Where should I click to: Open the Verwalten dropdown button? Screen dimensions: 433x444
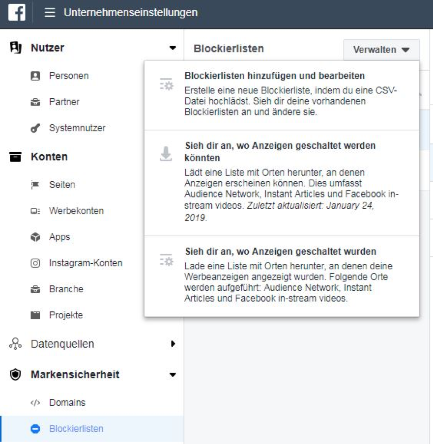(x=381, y=50)
